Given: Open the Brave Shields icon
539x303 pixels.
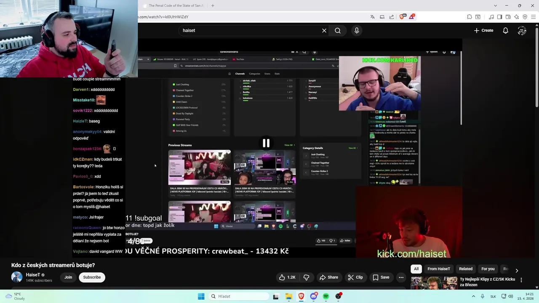Looking at the screenshot, I should coord(402,17).
